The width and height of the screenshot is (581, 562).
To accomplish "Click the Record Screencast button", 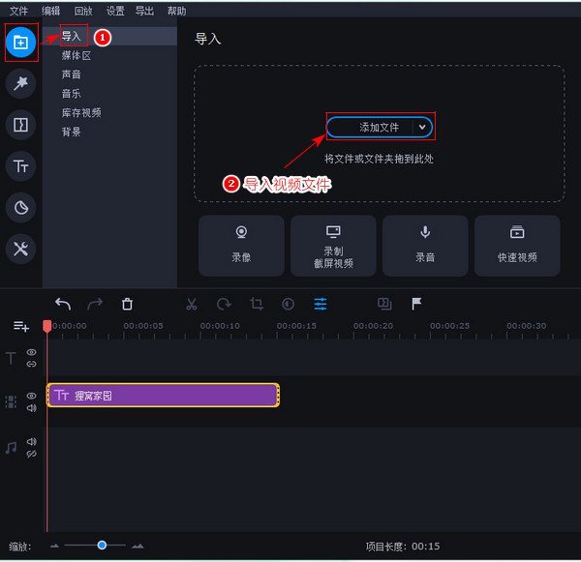I will (x=333, y=246).
